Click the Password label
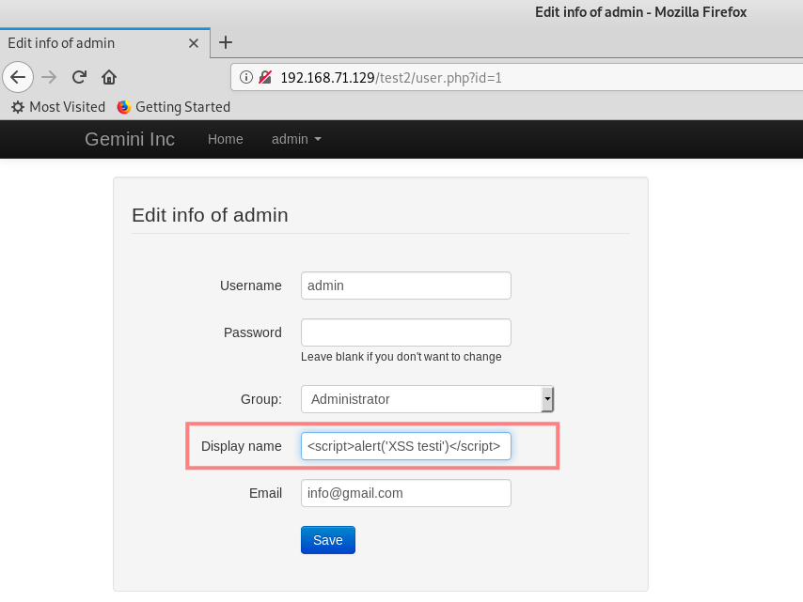 pyautogui.click(x=253, y=332)
